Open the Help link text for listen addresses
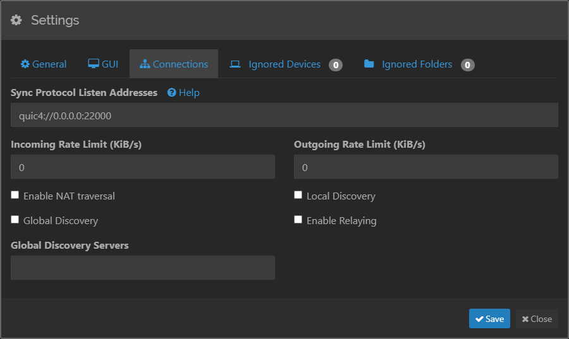569x339 pixels. [189, 93]
